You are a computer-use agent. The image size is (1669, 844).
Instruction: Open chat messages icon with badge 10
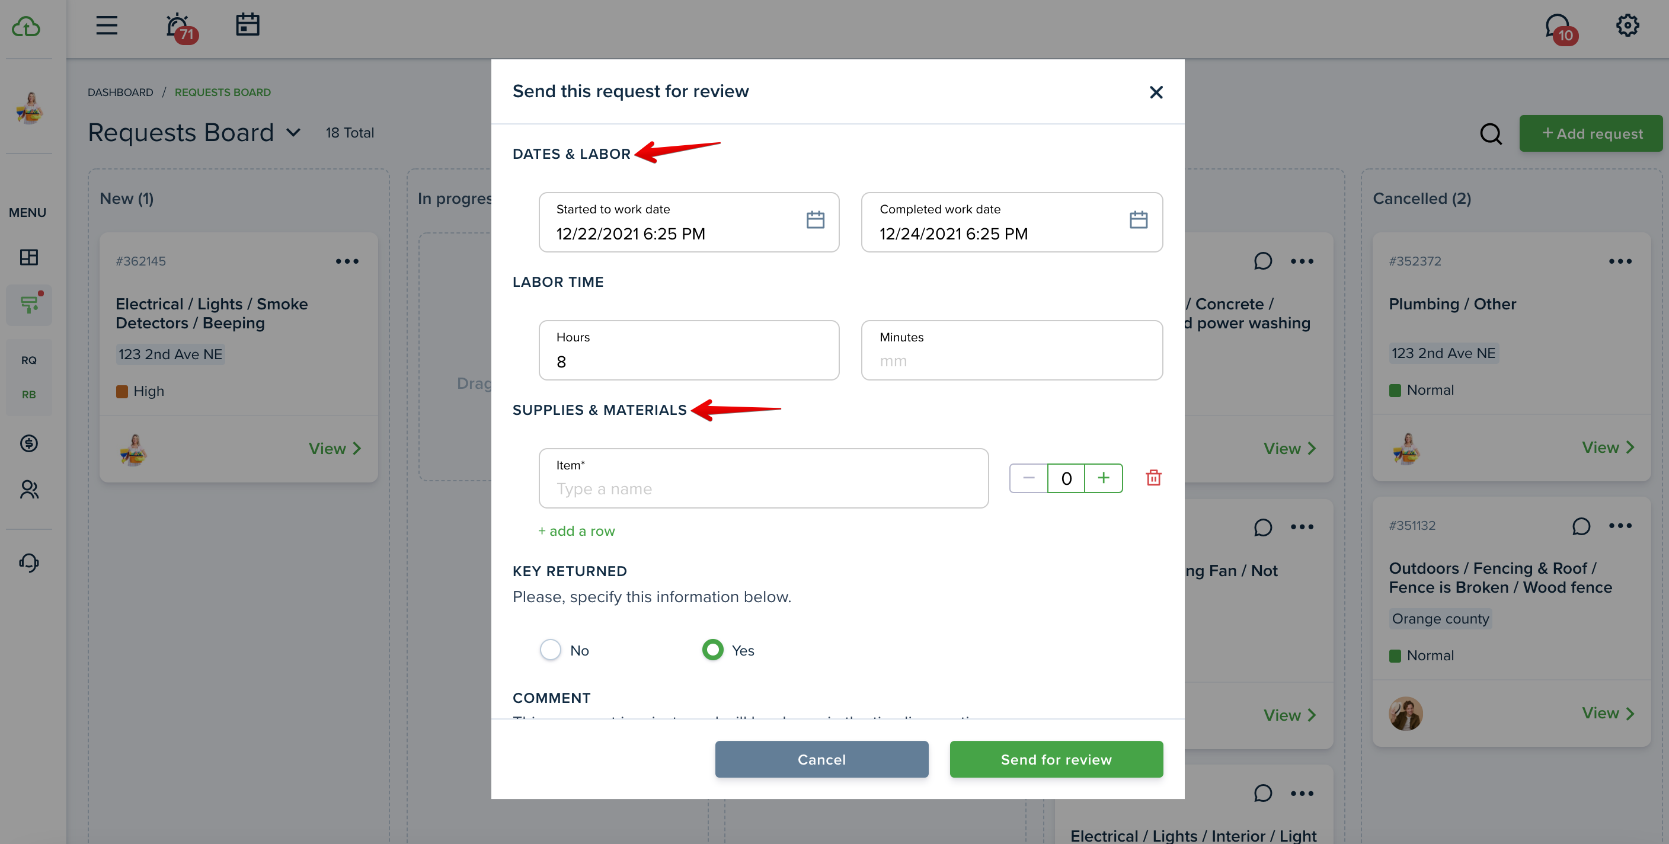click(x=1560, y=28)
